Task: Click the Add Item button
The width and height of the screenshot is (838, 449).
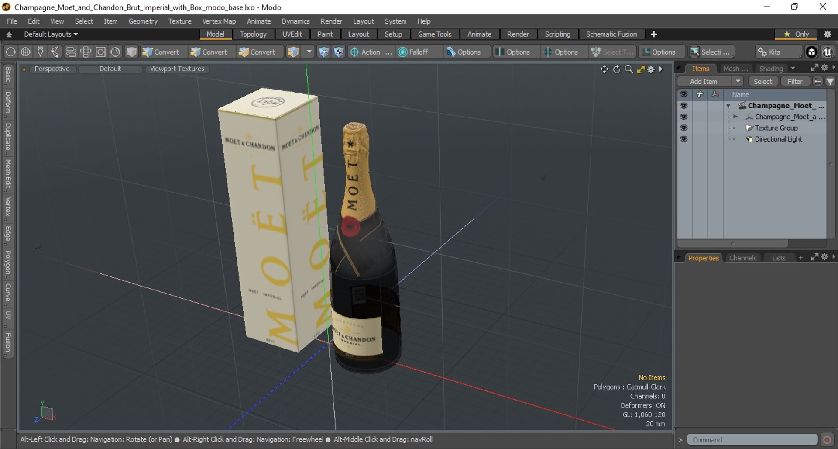Action: click(704, 82)
